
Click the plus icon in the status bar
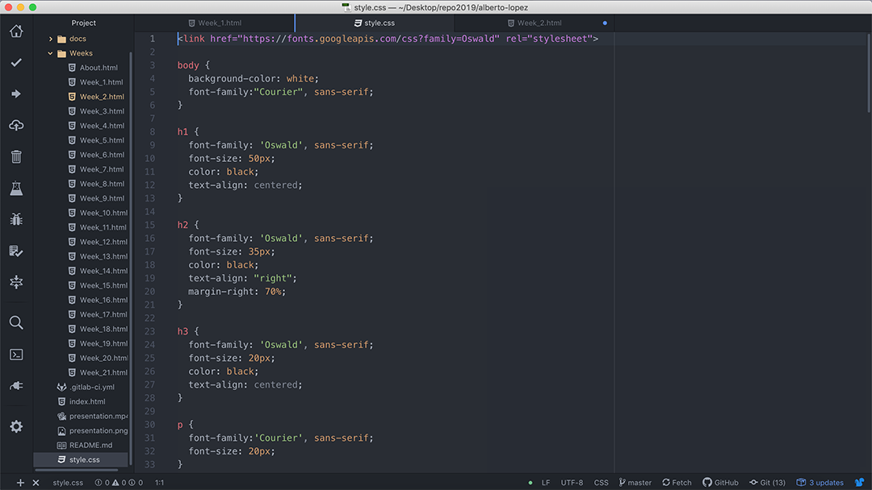pyautogui.click(x=20, y=482)
